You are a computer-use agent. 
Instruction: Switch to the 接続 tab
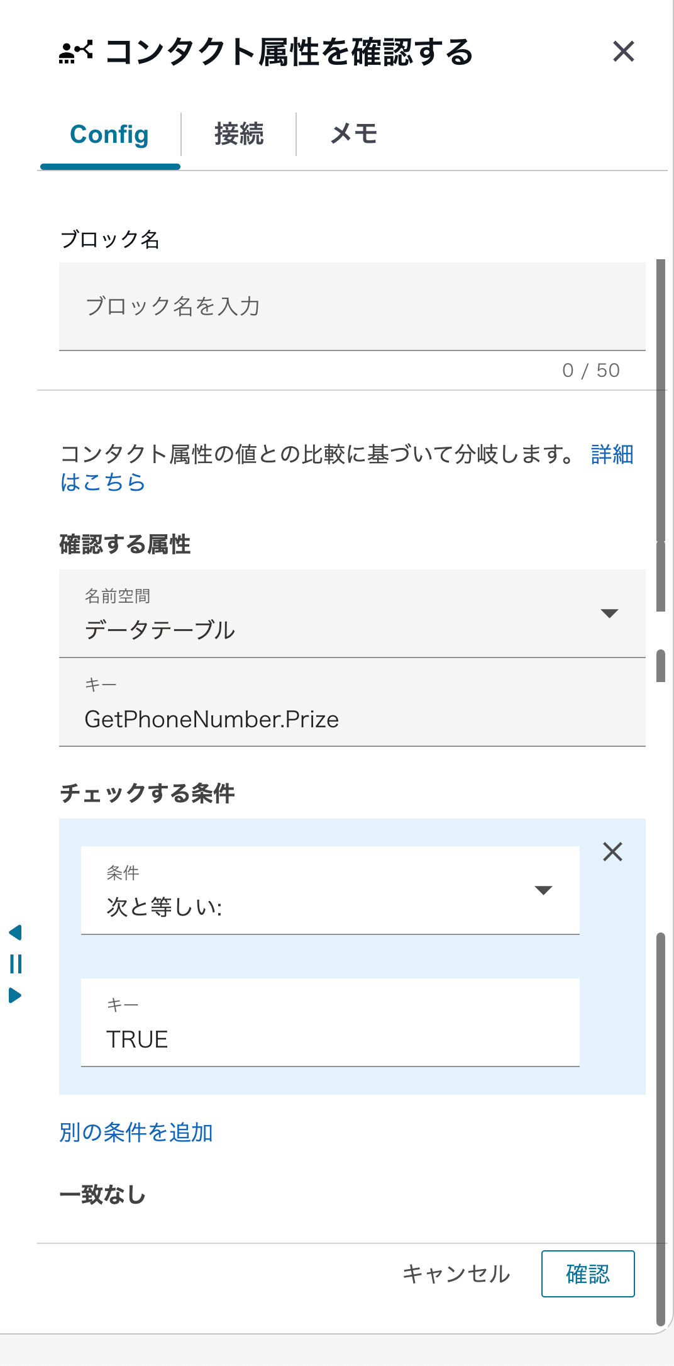point(239,134)
